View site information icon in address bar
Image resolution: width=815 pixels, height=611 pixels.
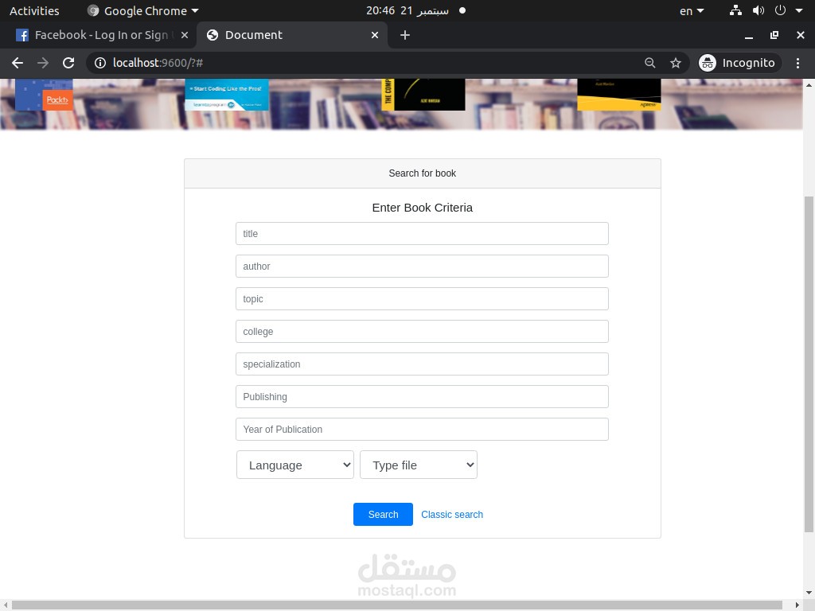100,63
